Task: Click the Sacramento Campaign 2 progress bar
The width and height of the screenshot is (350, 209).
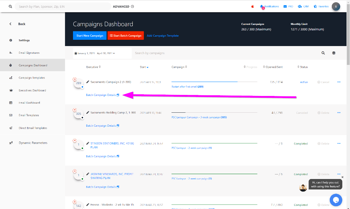Action: pos(214,82)
